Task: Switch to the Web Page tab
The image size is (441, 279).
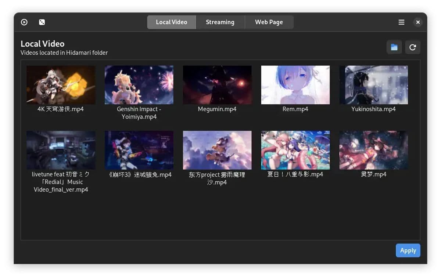Action: (x=269, y=22)
